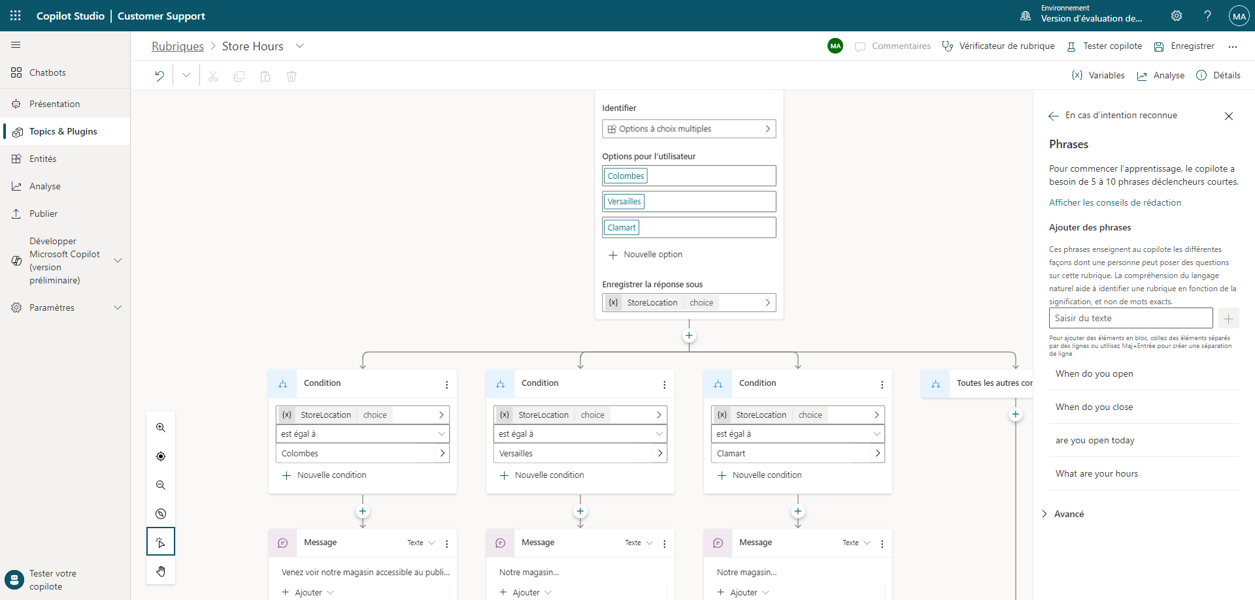Click the copy icon in toolbar
This screenshot has height=600, width=1255.
[x=239, y=76]
